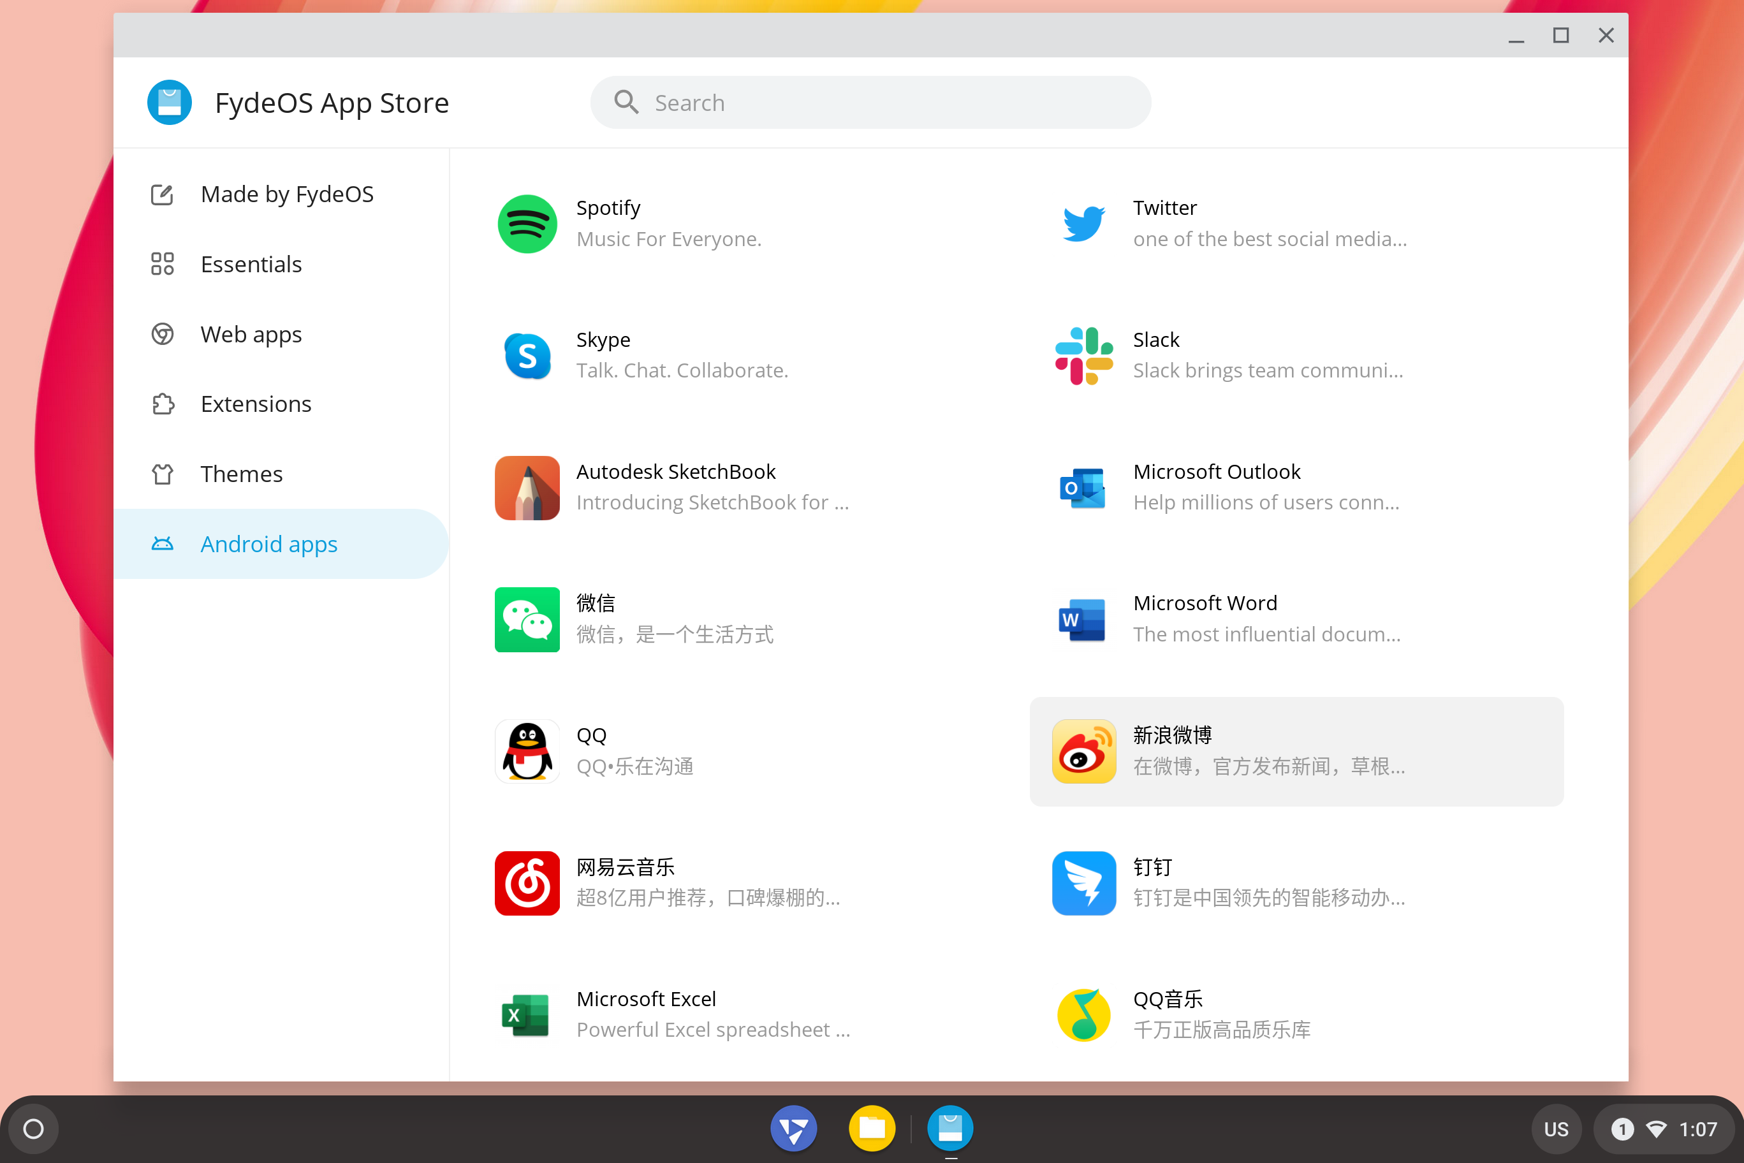Click '微信，是一个生活方式' description
The height and width of the screenshot is (1163, 1744).
tap(675, 635)
